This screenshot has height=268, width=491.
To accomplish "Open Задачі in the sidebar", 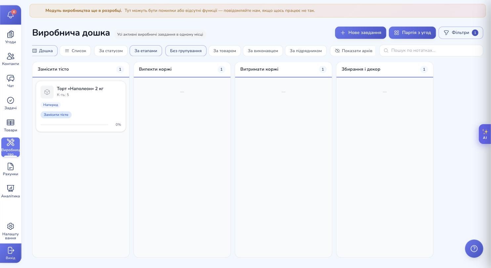I will click(x=11, y=103).
